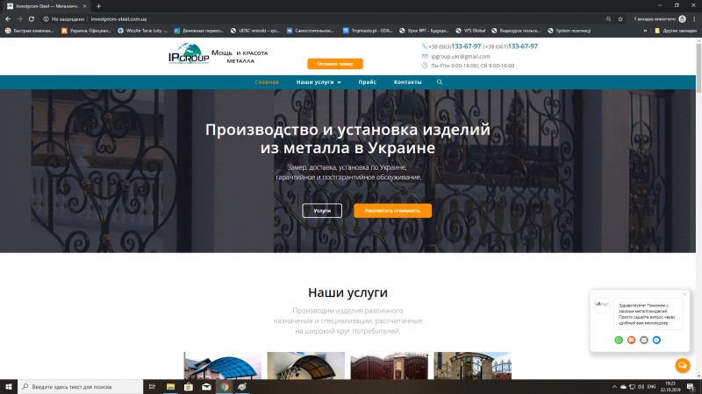
Task: Open the Украина. Официал... bookmark
Action: (x=86, y=31)
